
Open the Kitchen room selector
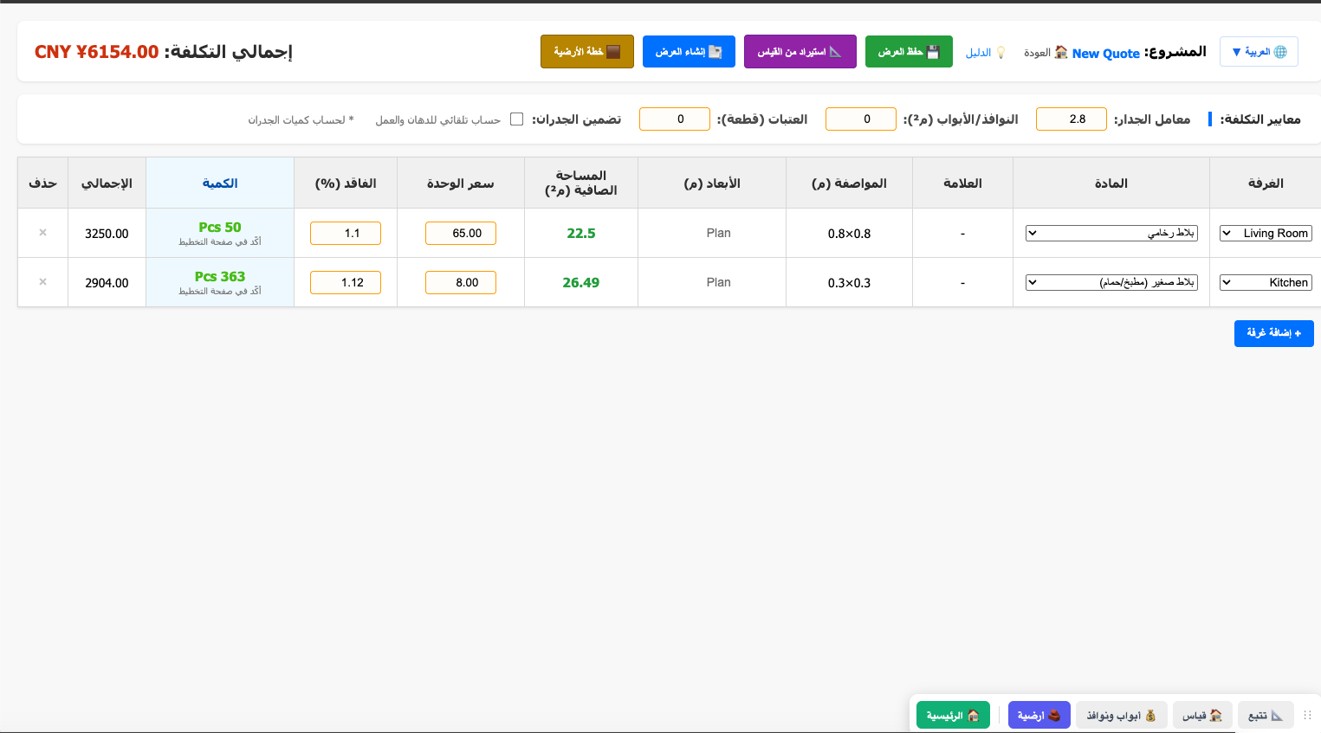[x=1266, y=282]
